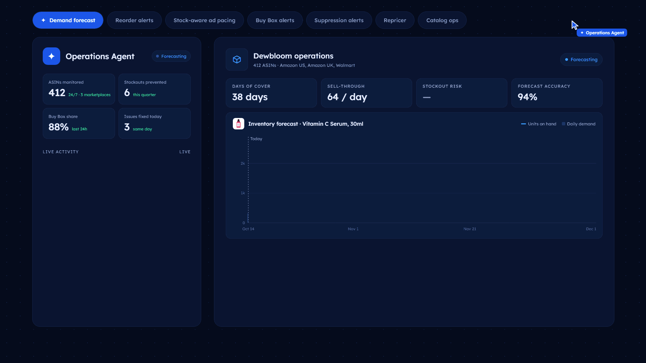Viewport: 646px width, 363px height.
Task: Click the 412 ASINs marketplaces subtitle
Action: (x=304, y=65)
